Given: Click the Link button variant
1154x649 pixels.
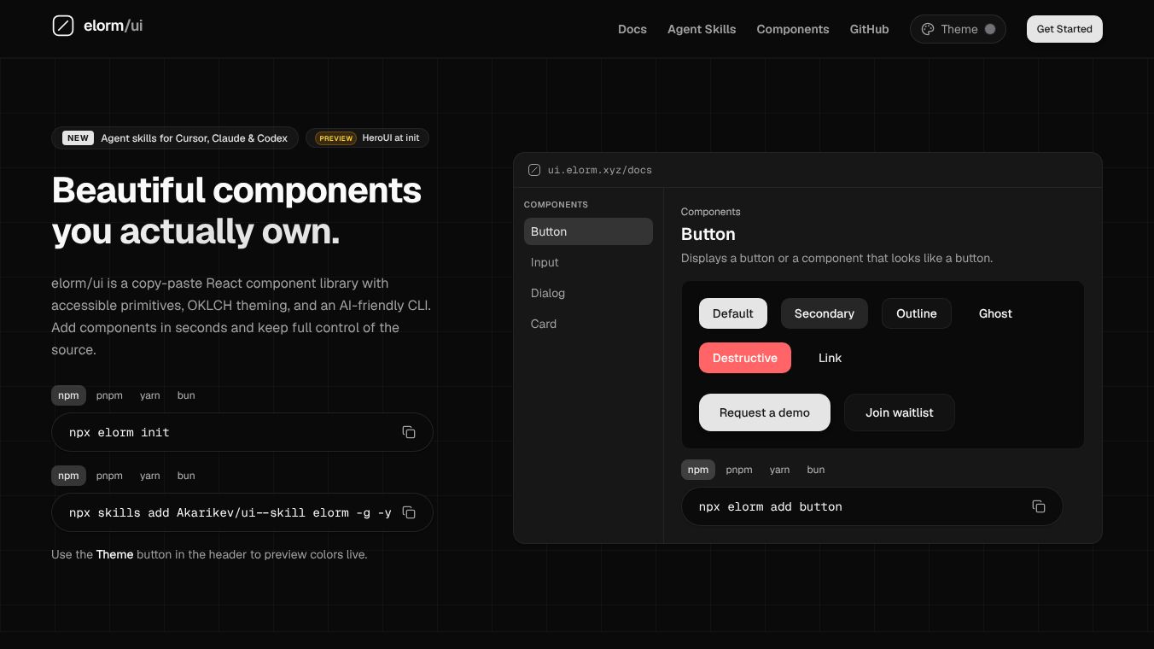Looking at the screenshot, I should (830, 358).
